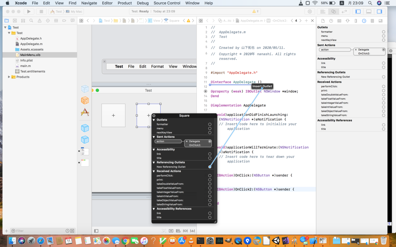
Task: Toggle the Navigator pane visibility
Action: pyautogui.click(x=358, y=12)
